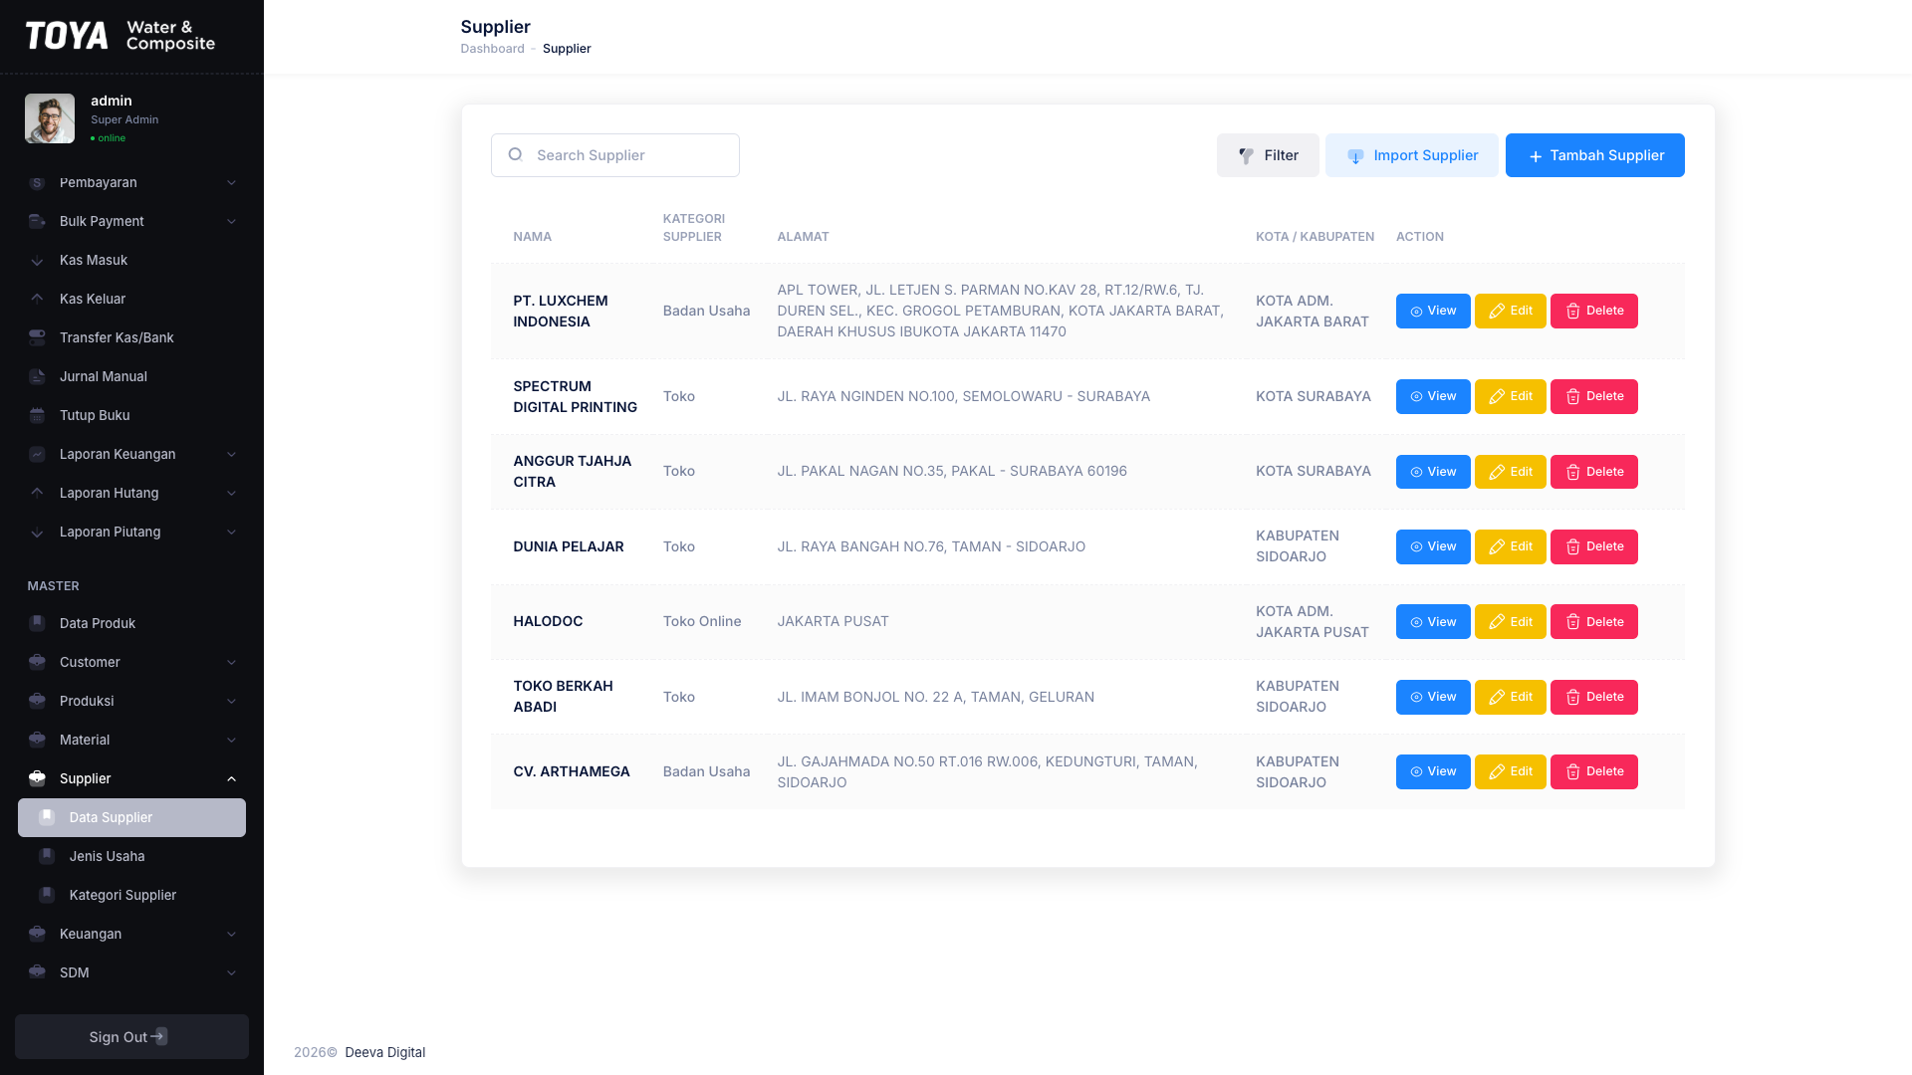Click the Jurnal Manual icon
The width and height of the screenshot is (1912, 1075).
click(37, 376)
